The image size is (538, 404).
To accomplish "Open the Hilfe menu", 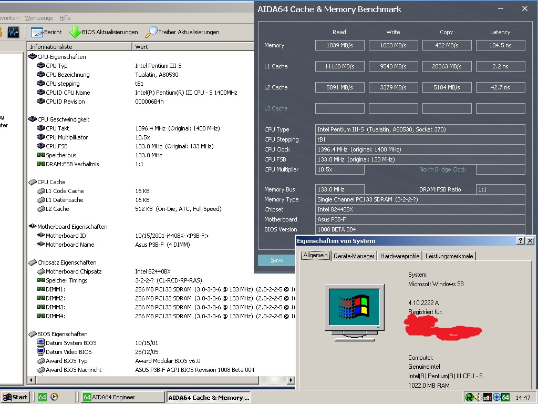I will click(x=65, y=18).
